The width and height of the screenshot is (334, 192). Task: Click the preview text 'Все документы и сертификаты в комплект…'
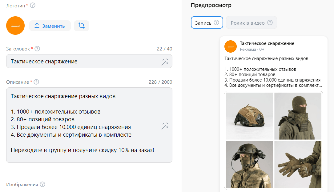pos(273,85)
